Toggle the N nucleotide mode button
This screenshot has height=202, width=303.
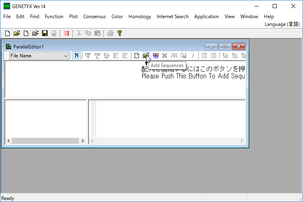pos(76,56)
